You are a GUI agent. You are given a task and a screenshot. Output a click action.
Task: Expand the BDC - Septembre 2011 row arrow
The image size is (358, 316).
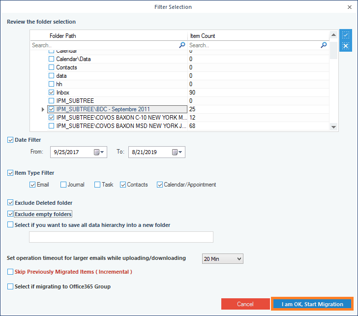[43, 109]
